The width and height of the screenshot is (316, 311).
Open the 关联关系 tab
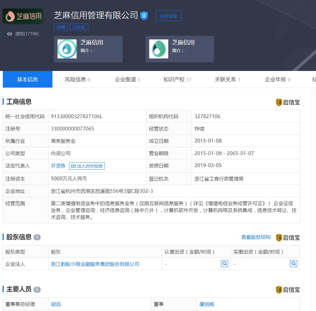tap(227, 79)
